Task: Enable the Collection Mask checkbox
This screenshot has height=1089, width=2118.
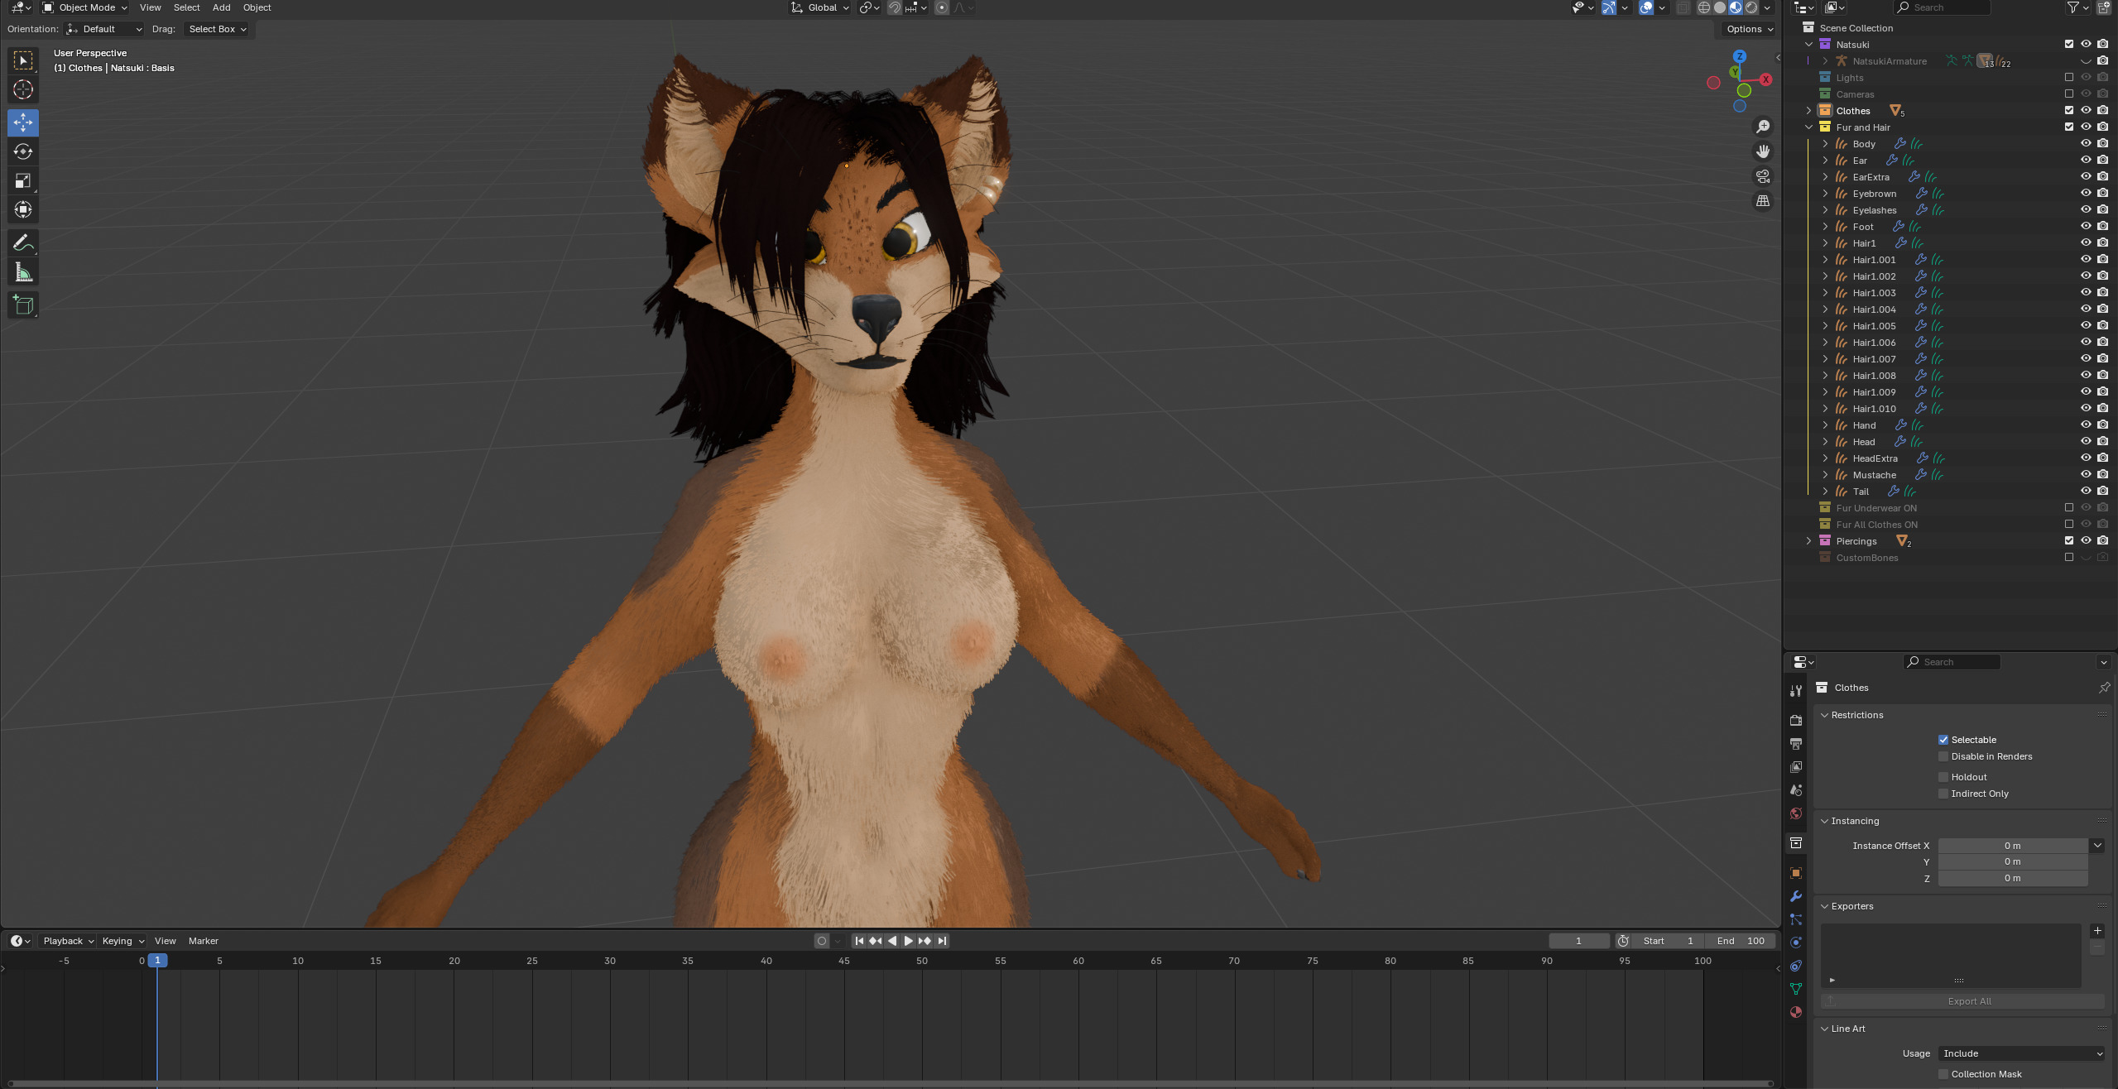Action: pyautogui.click(x=1943, y=1074)
